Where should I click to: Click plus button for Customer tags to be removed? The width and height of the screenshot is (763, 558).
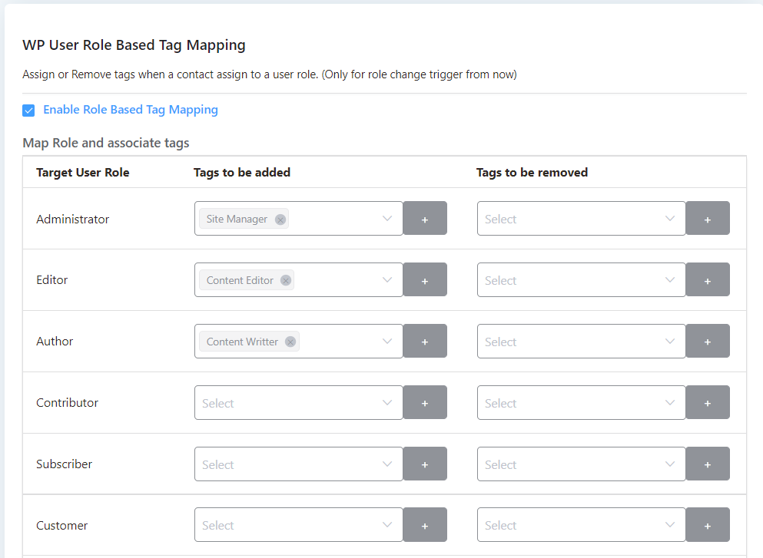point(708,525)
